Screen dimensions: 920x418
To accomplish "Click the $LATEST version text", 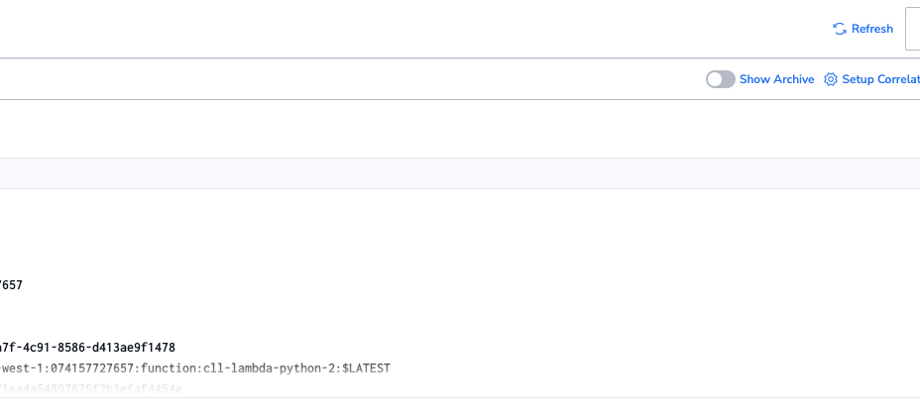I will click(x=366, y=368).
